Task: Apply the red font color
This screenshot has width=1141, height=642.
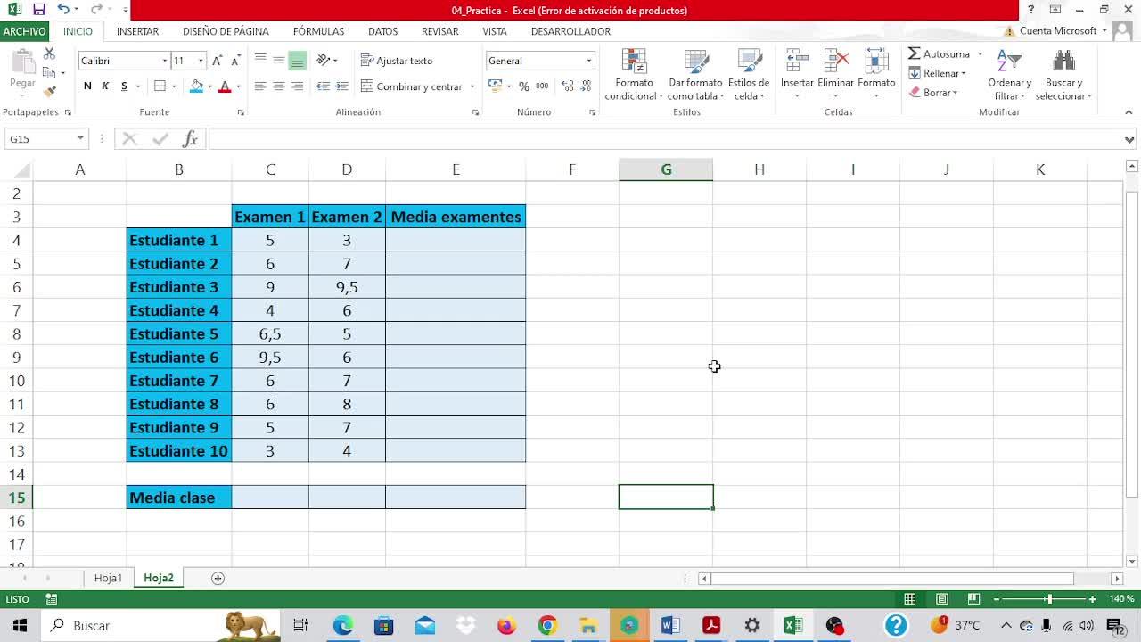Action: [225, 86]
